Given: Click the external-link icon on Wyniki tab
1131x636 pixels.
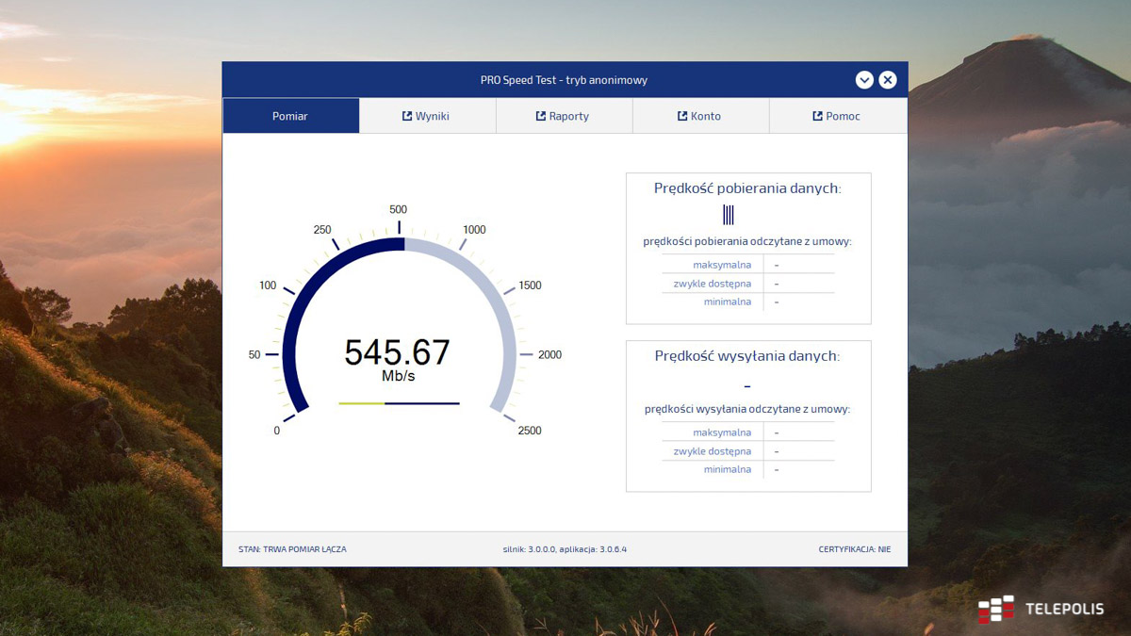Looking at the screenshot, I should (x=407, y=116).
